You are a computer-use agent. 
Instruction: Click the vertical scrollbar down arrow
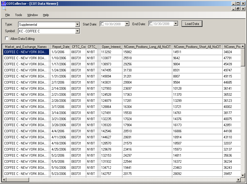pyautogui.click(x=243, y=175)
